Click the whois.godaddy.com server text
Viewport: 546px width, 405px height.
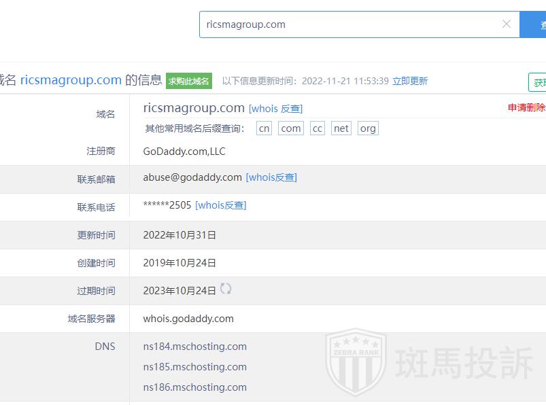click(x=188, y=319)
